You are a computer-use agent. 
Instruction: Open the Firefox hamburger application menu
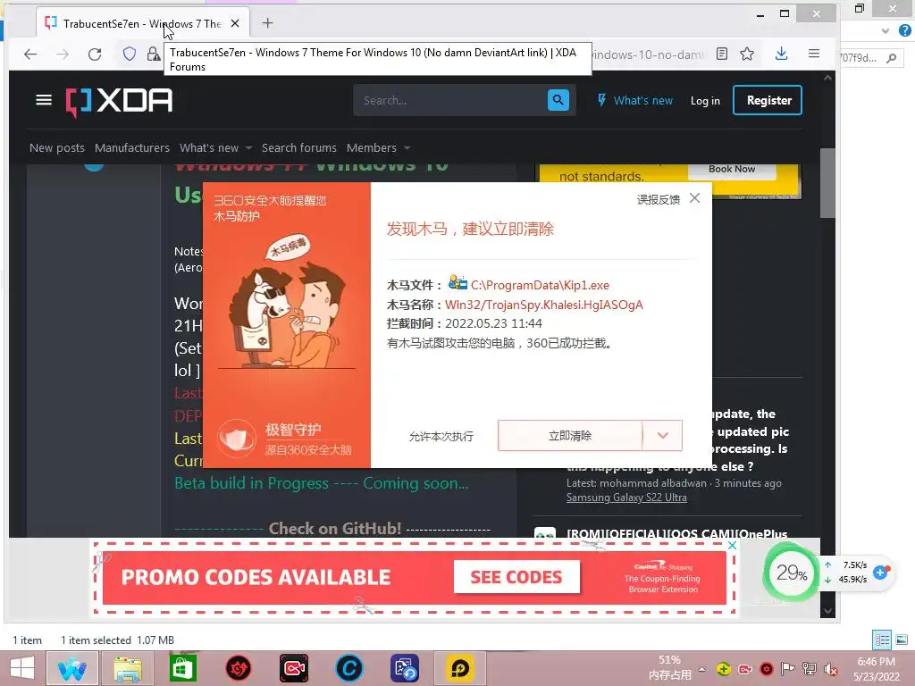click(x=814, y=54)
